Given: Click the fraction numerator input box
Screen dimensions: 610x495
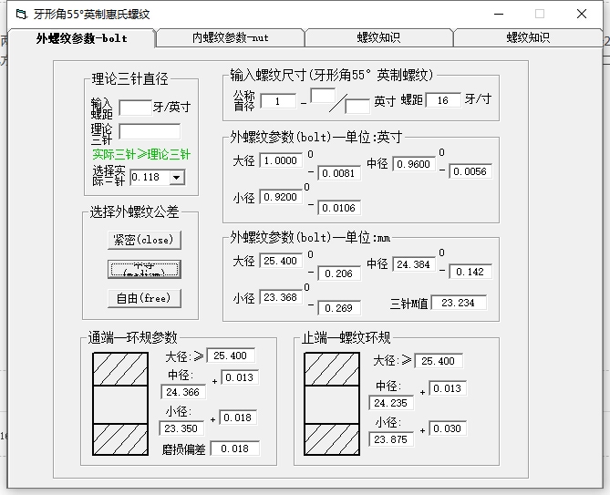Looking at the screenshot, I should 323,96.
